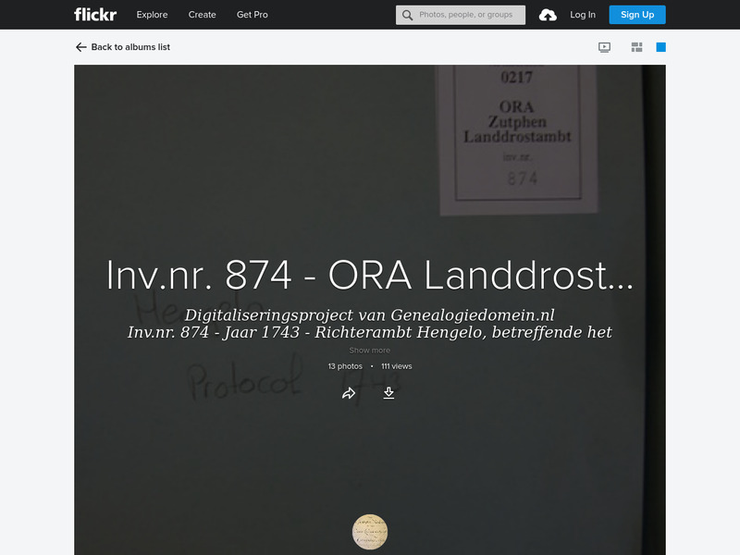
Task: Click the cloud upload icon in header
Action: [x=548, y=15]
